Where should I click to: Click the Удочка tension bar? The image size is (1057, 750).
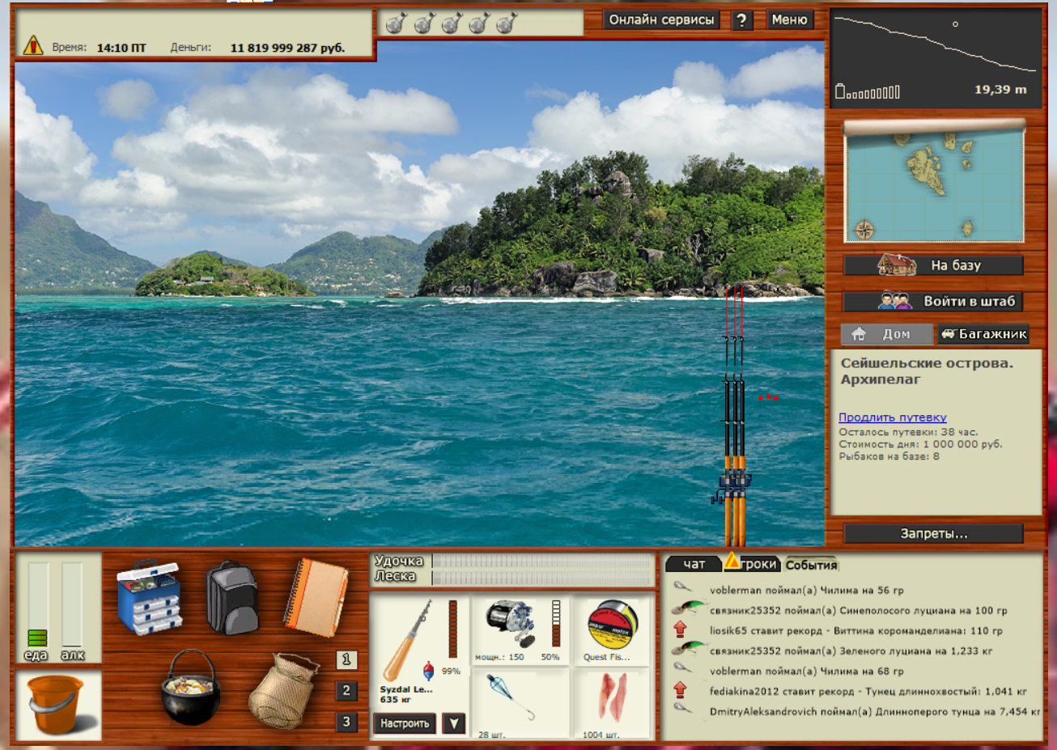(x=542, y=561)
